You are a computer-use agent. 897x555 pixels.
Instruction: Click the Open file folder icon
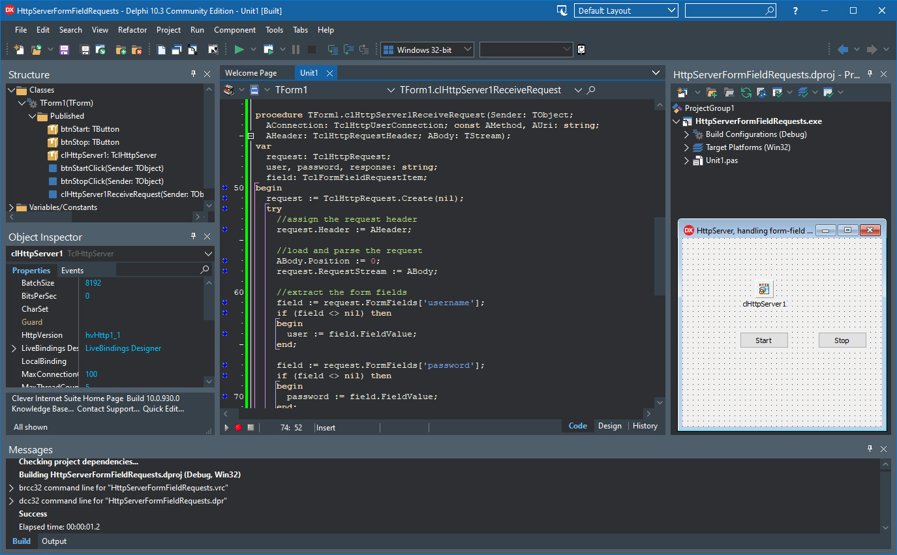click(37, 50)
